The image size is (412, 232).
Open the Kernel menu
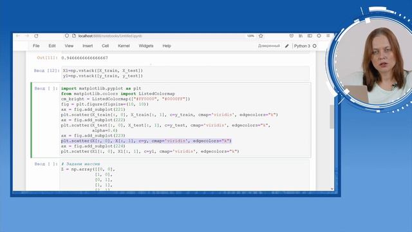click(124, 46)
